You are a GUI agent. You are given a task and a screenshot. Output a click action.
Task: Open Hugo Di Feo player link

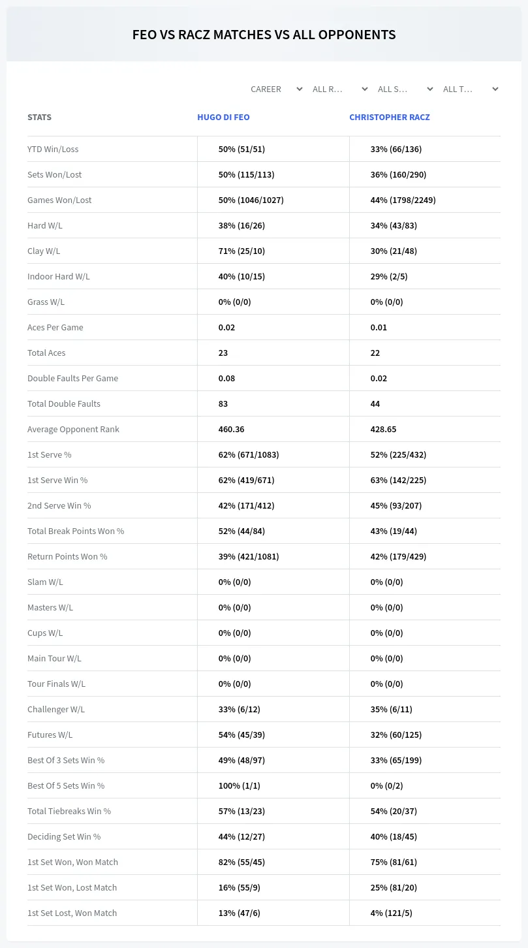[223, 118]
